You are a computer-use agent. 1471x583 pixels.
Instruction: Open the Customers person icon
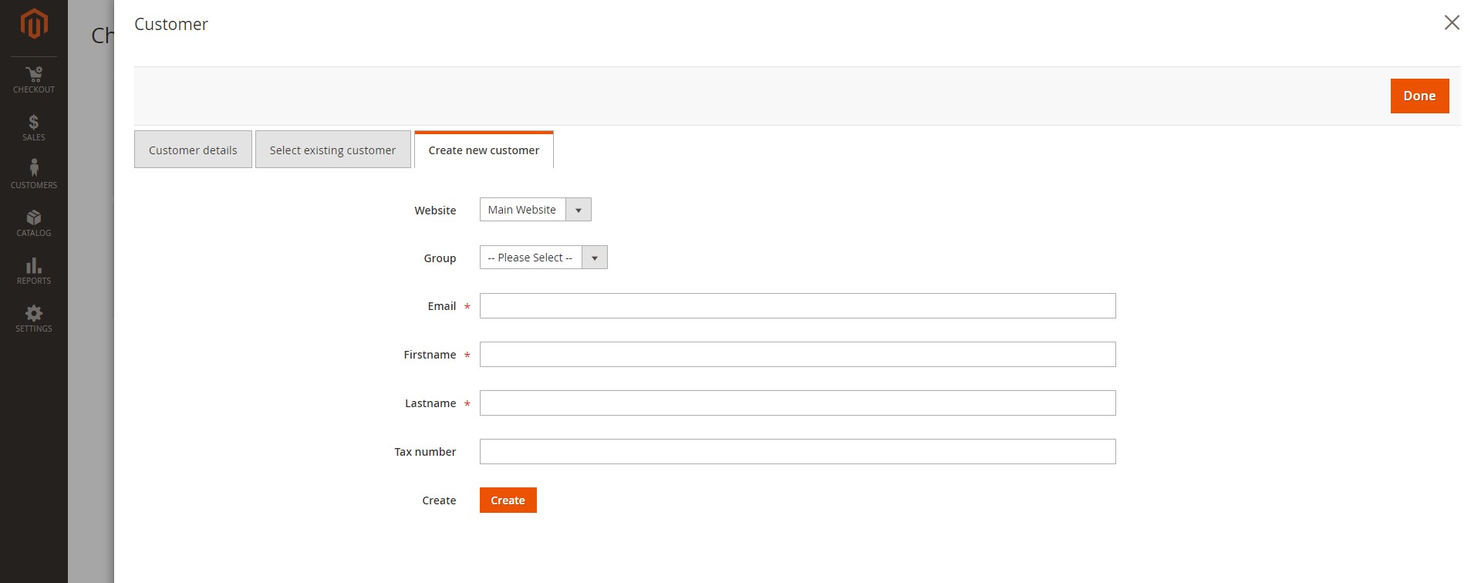[34, 168]
